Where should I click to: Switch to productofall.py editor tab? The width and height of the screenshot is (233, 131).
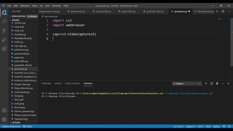[x=102, y=11]
